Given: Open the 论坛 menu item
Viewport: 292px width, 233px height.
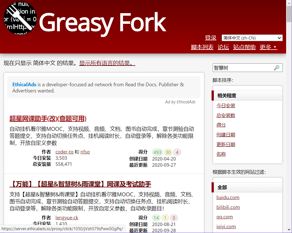Looking at the screenshot, I should [x=223, y=47].
